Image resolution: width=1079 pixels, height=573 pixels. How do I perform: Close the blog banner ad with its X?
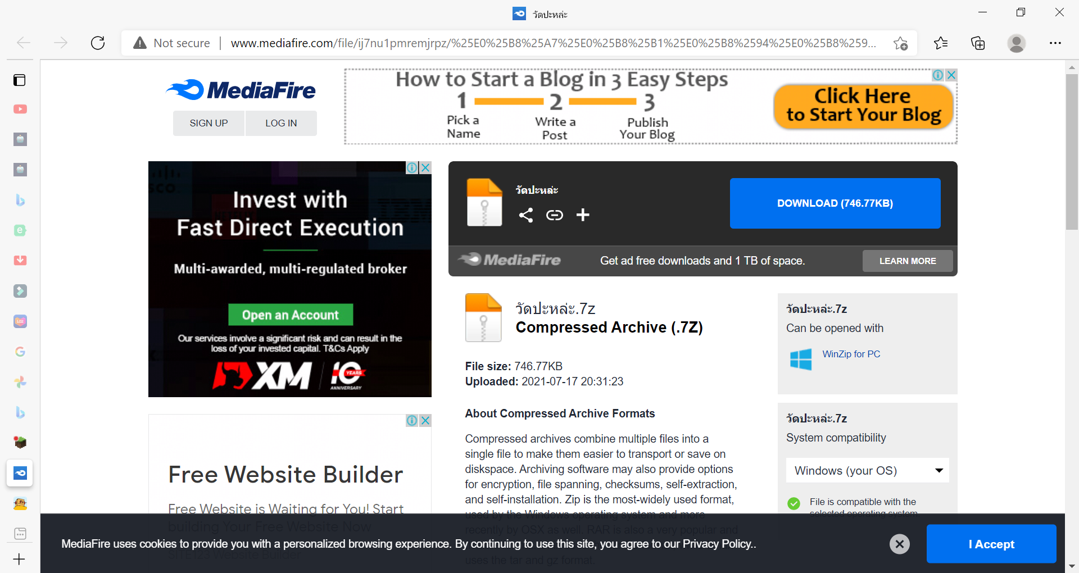tap(951, 75)
